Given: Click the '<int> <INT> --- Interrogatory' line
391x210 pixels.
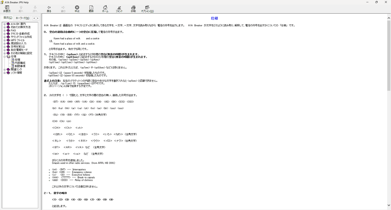Looking at the screenshot, I should (69, 169).
